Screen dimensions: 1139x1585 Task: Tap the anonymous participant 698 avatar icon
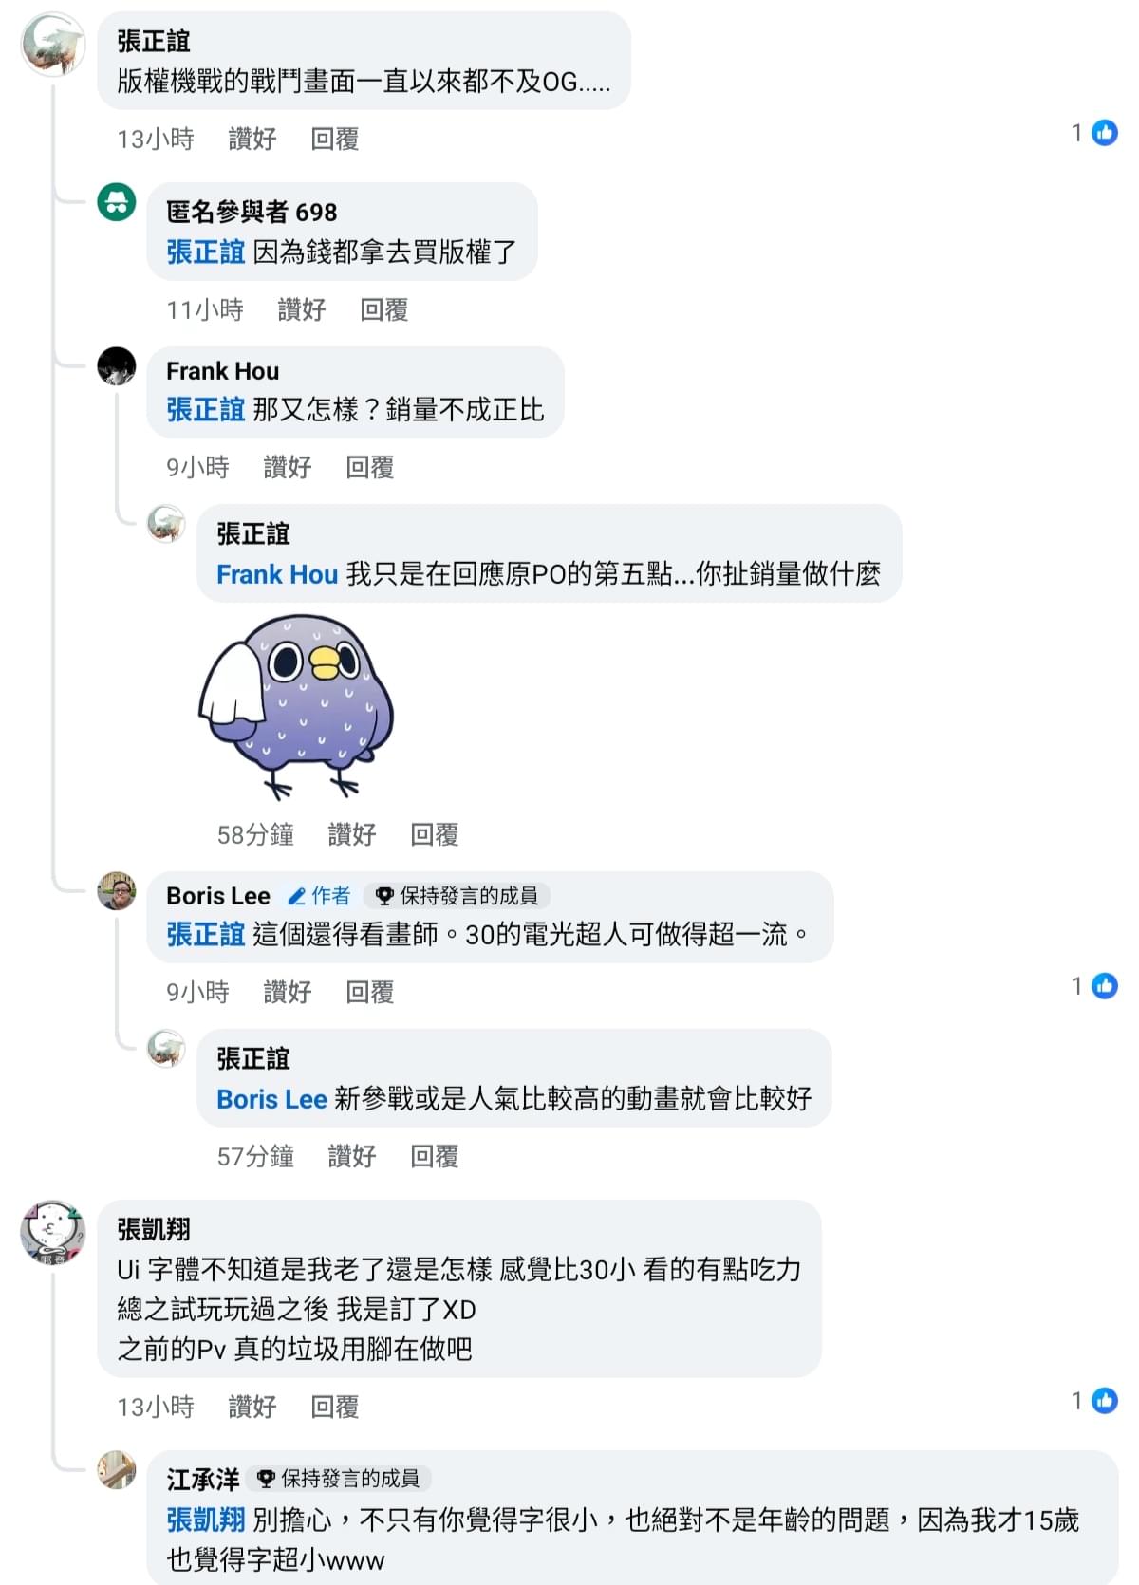[x=117, y=202]
